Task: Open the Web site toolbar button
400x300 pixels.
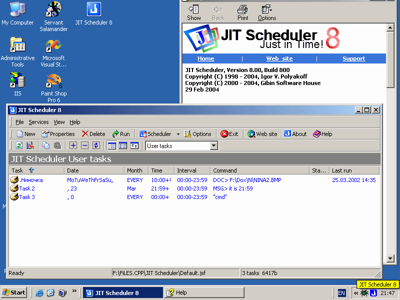Action: point(262,134)
